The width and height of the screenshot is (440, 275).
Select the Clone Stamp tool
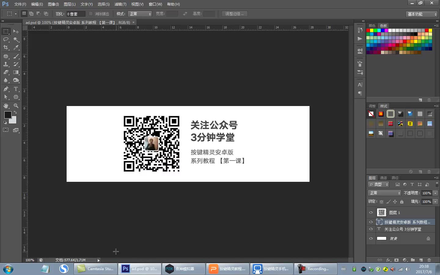coord(6,64)
